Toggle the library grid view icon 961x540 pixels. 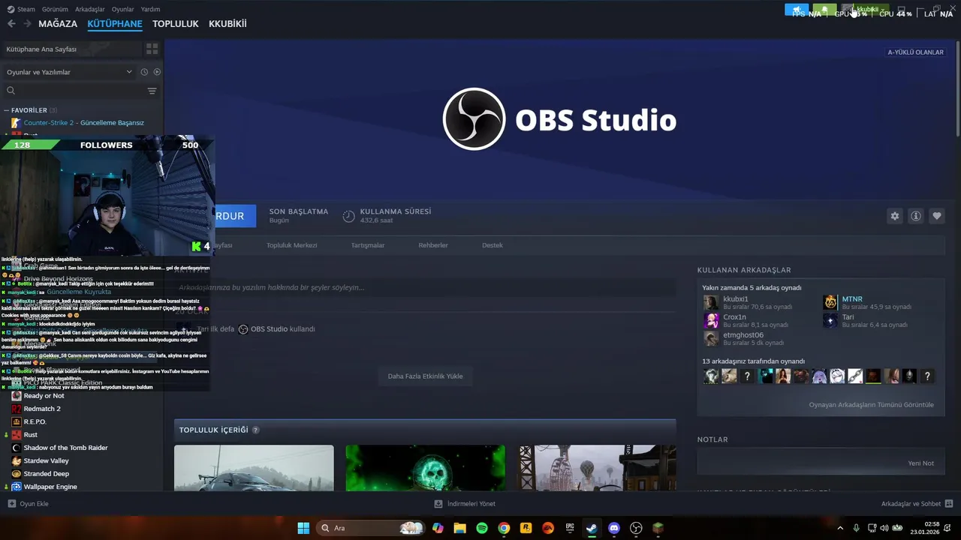point(152,49)
